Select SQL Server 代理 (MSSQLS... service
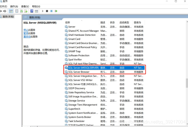188x127 pixels. click(x=83, y=84)
